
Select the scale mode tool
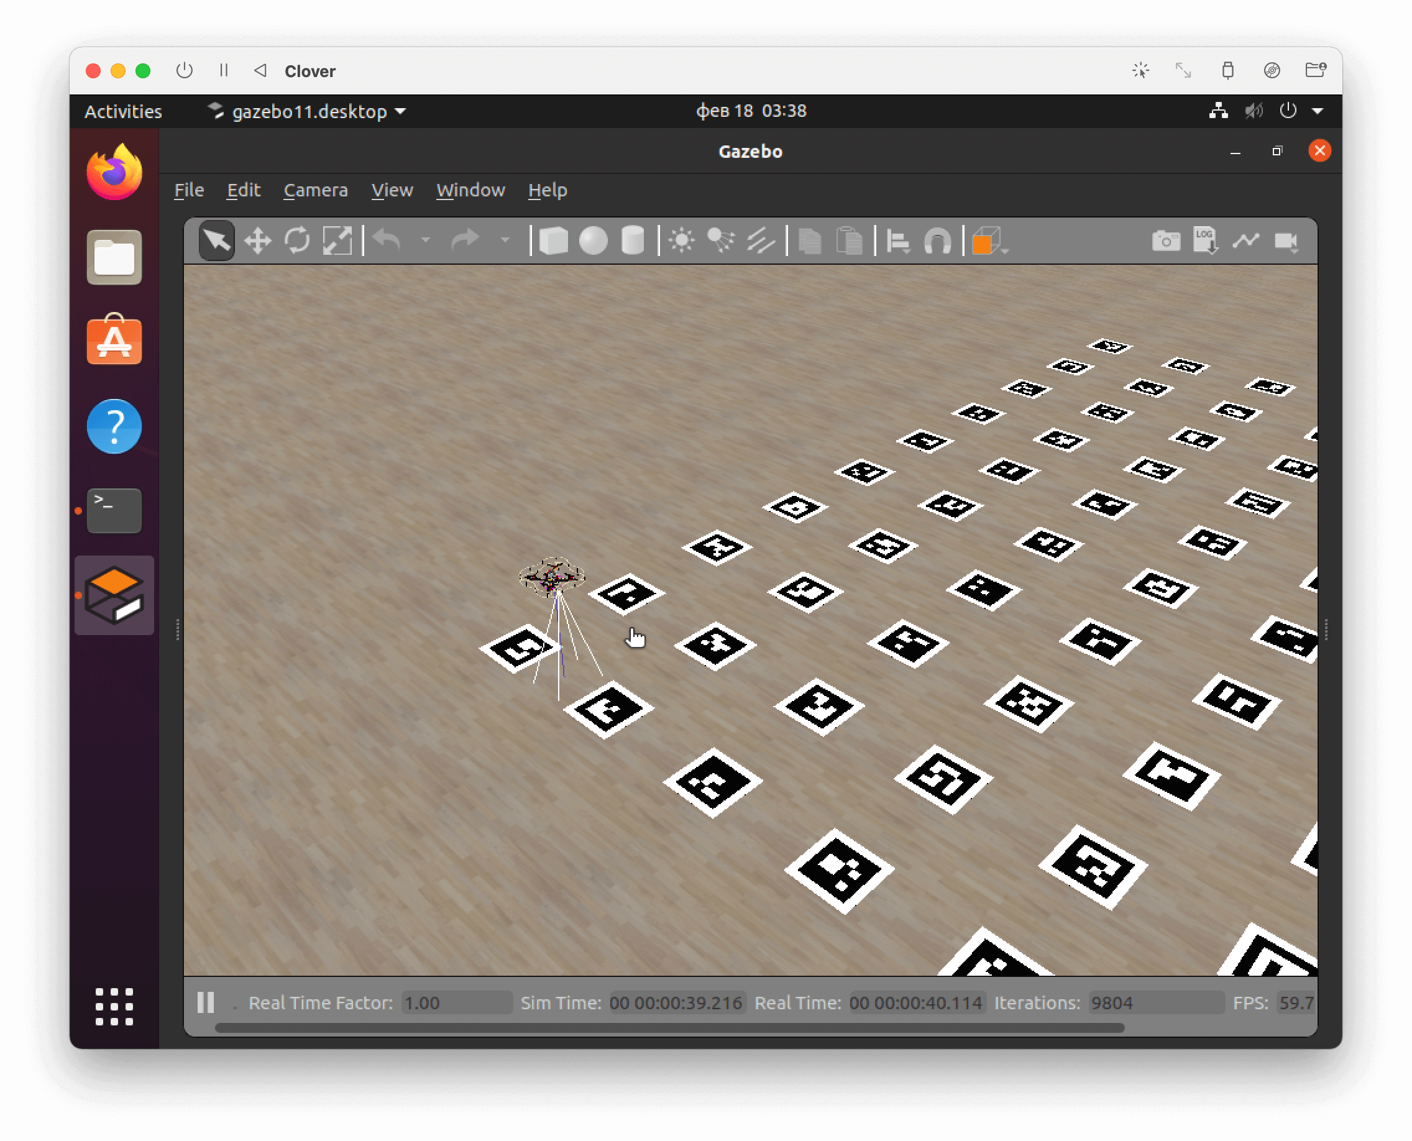pos(337,241)
